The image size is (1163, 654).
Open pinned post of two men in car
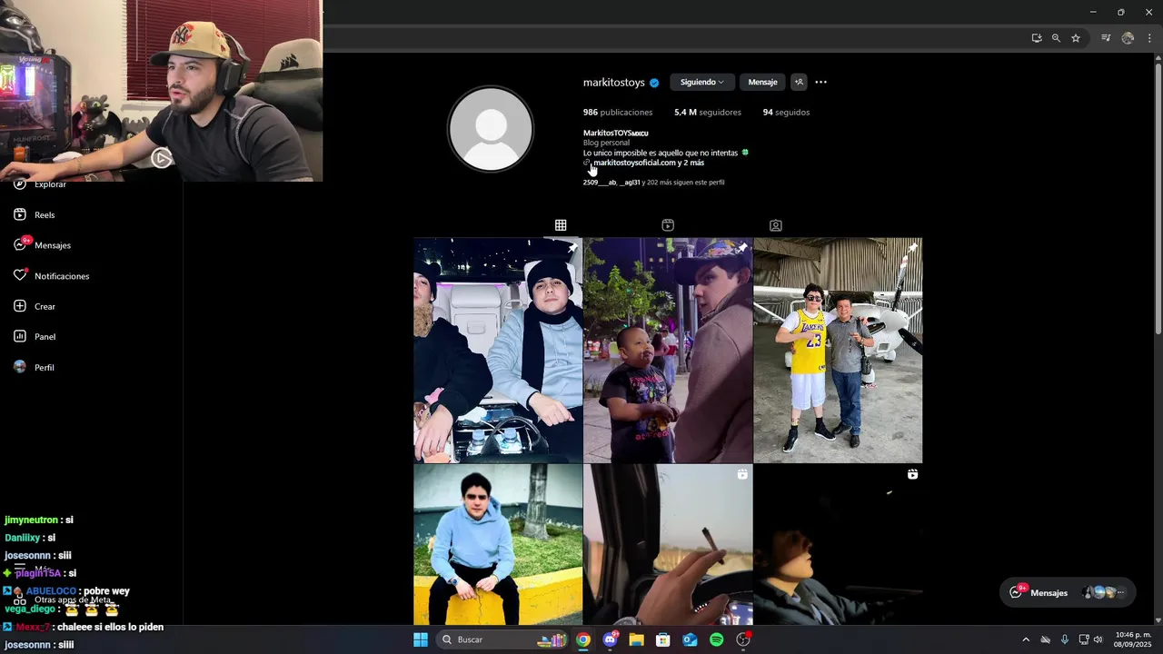(x=498, y=351)
